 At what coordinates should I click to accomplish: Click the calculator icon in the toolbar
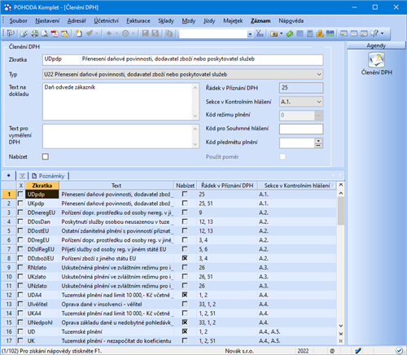click(x=310, y=33)
